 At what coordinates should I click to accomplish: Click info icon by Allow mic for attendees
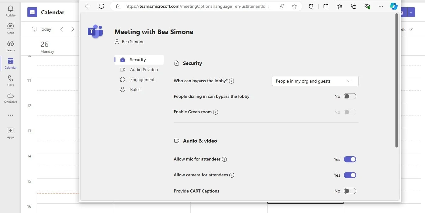click(224, 159)
